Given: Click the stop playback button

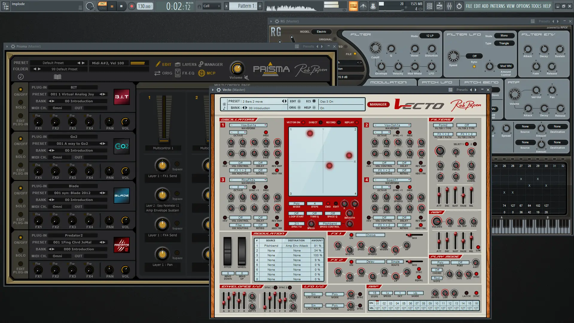Looking at the screenshot, I should 121,6.
